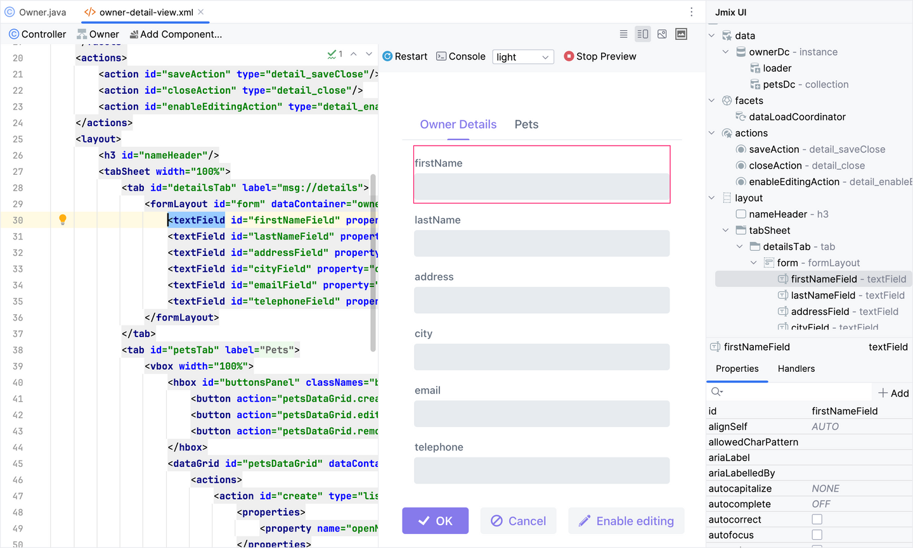Image resolution: width=913 pixels, height=548 pixels.
Task: Collapse the tabSheet tree node
Action: coord(725,231)
